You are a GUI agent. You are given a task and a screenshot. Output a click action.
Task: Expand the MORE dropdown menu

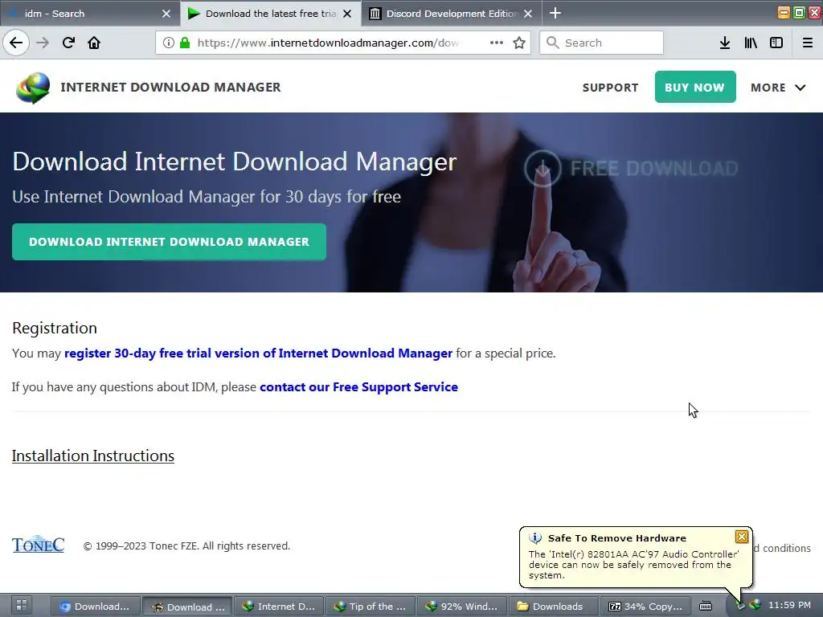coord(778,88)
